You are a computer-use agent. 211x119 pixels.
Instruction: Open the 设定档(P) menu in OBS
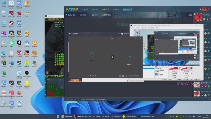click(144, 28)
